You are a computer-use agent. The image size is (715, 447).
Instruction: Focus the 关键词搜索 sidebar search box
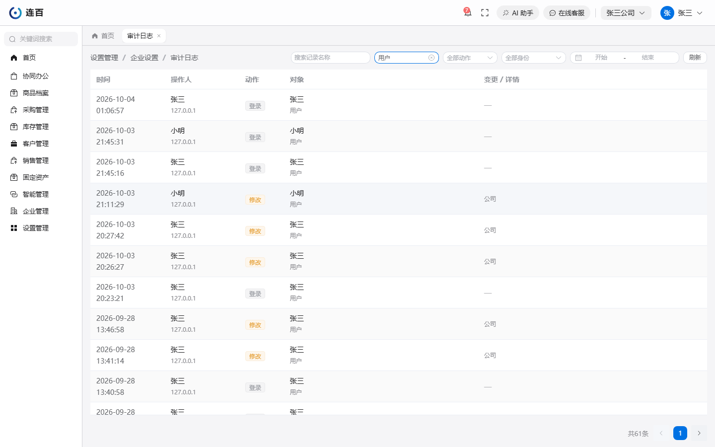(x=41, y=39)
